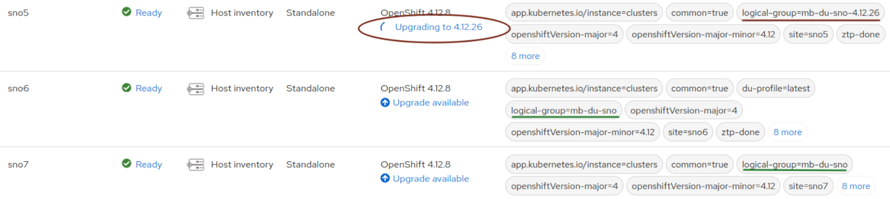Open the Ready status link for sno5
Image resolution: width=890 pixels, height=199 pixels.
tap(149, 13)
